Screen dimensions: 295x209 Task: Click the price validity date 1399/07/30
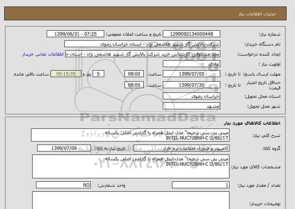click(x=192, y=85)
